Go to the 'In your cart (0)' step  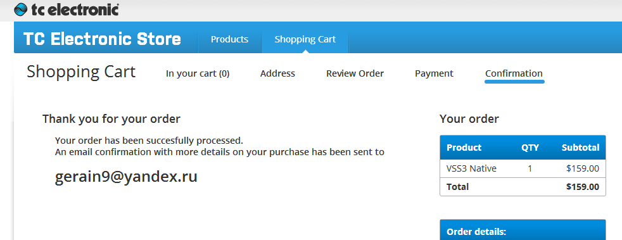point(198,74)
